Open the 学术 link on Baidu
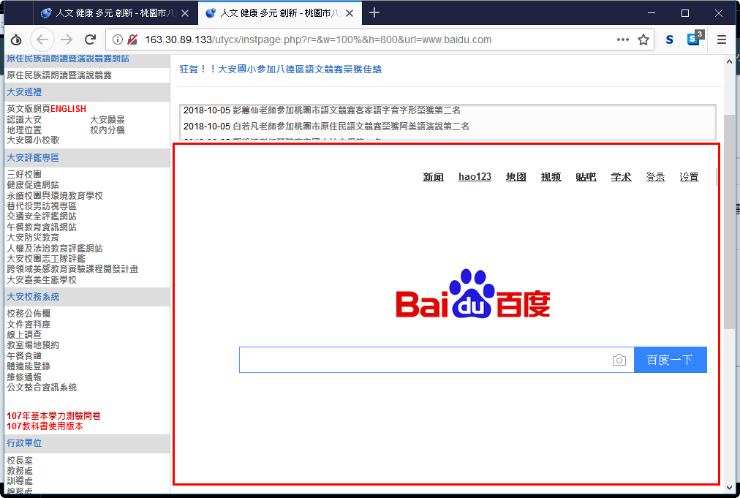The height and width of the screenshot is (498, 740). pos(621,177)
